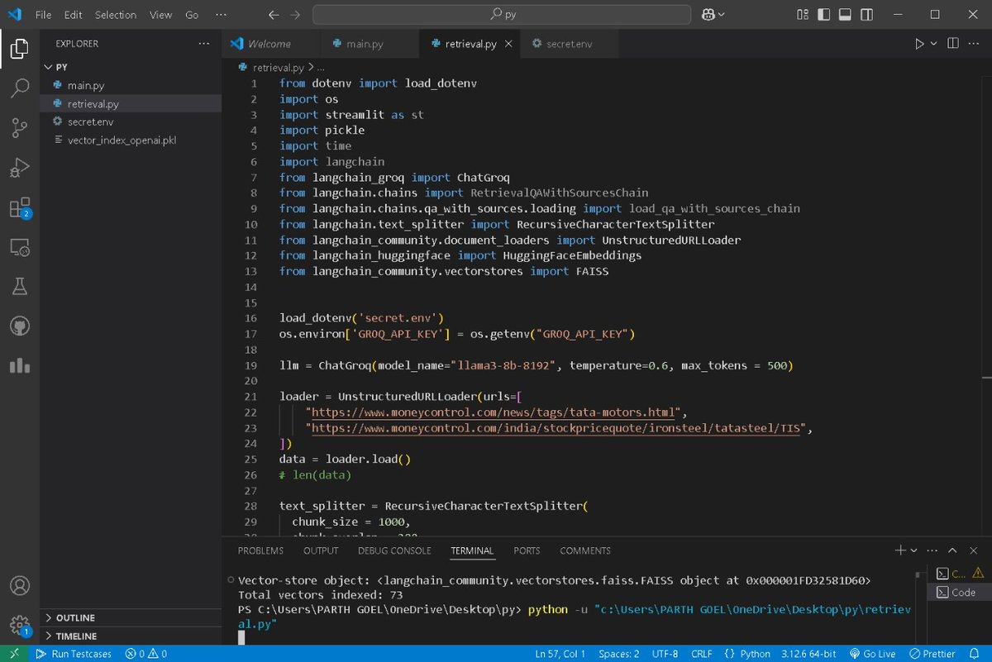Open the PORTS panel tab

pos(527,550)
